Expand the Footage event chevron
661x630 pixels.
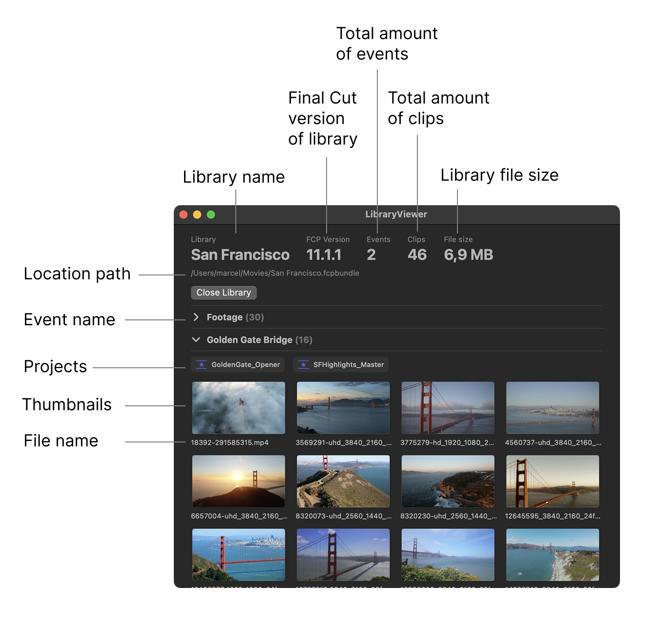[x=196, y=317]
